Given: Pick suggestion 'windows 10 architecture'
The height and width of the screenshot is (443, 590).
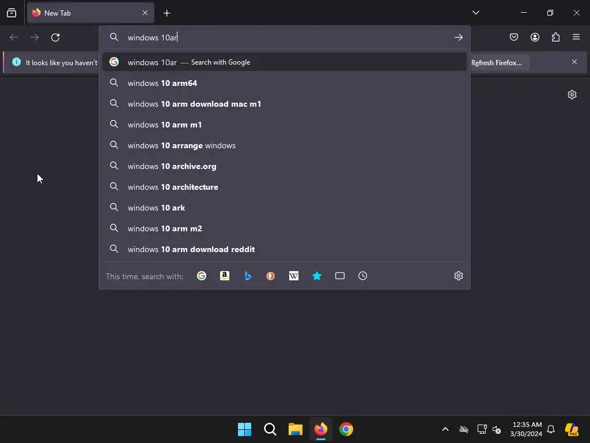Looking at the screenshot, I should click(x=285, y=186).
